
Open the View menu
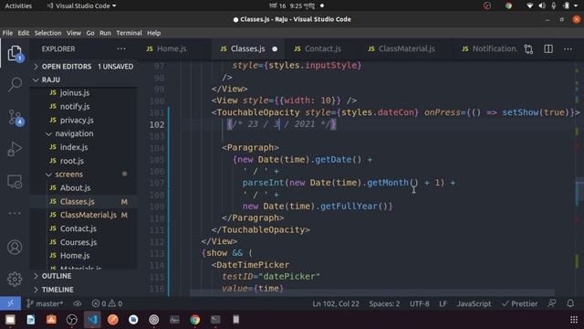[74, 33]
